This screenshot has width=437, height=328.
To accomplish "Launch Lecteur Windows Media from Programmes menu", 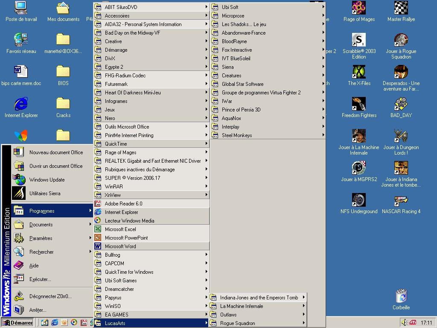I will [x=151, y=221].
